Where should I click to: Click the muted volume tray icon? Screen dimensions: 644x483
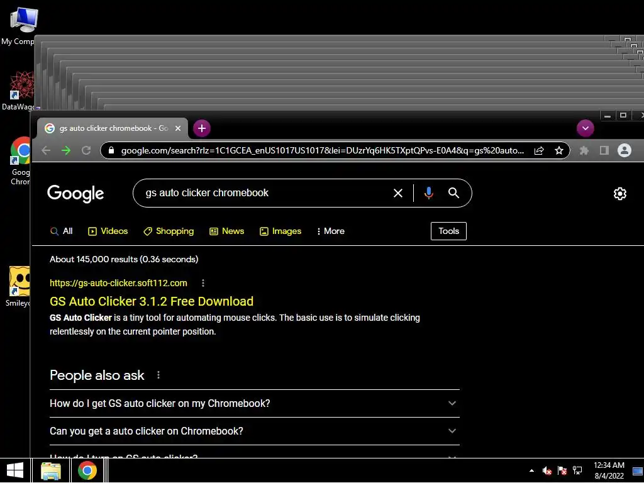[547, 470]
